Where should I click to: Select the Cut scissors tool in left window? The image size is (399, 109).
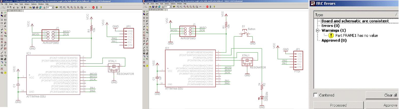click(x=2, y=29)
